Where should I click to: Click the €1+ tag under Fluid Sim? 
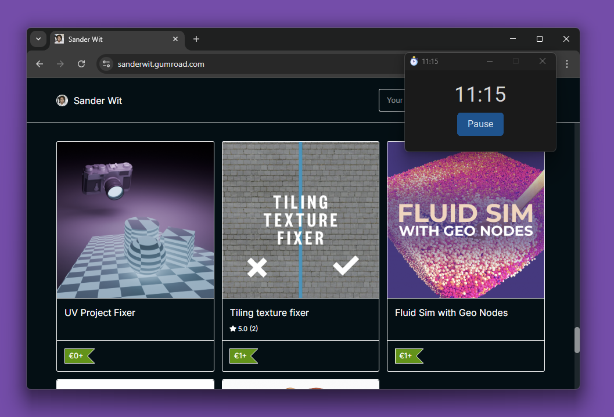tap(409, 356)
